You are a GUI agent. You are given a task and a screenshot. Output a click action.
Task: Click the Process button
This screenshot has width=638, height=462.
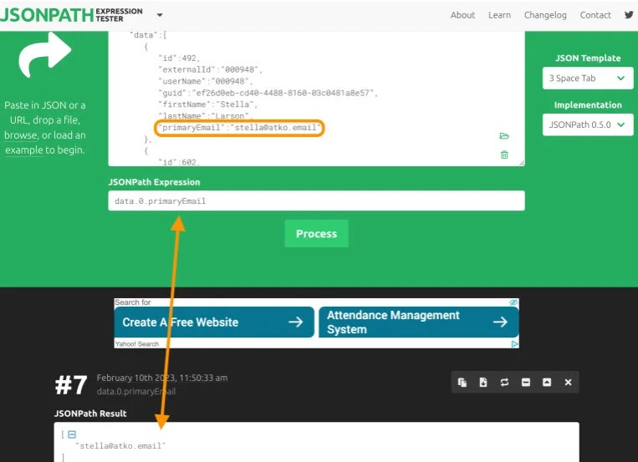(x=316, y=233)
